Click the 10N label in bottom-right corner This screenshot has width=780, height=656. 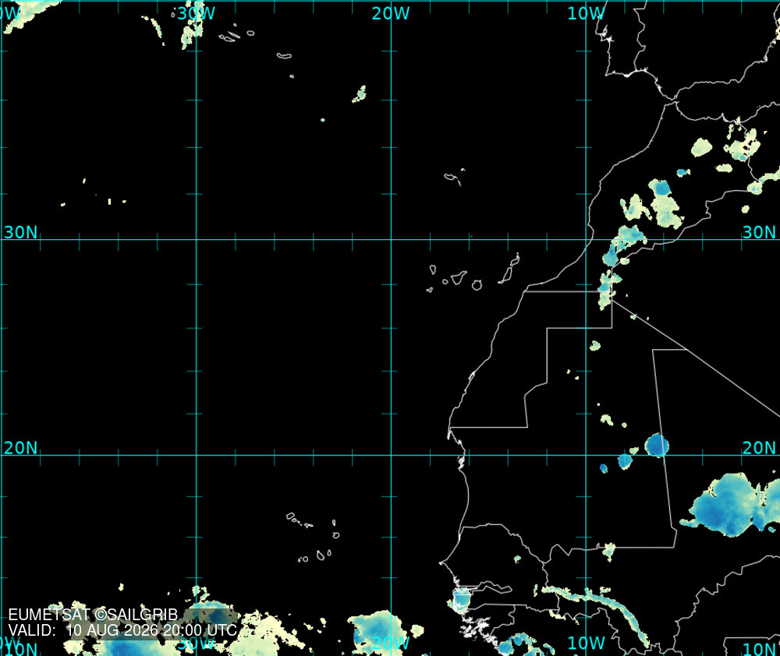click(760, 649)
